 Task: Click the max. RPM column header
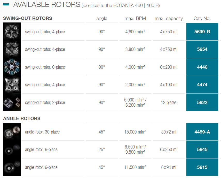[x=135, y=18]
